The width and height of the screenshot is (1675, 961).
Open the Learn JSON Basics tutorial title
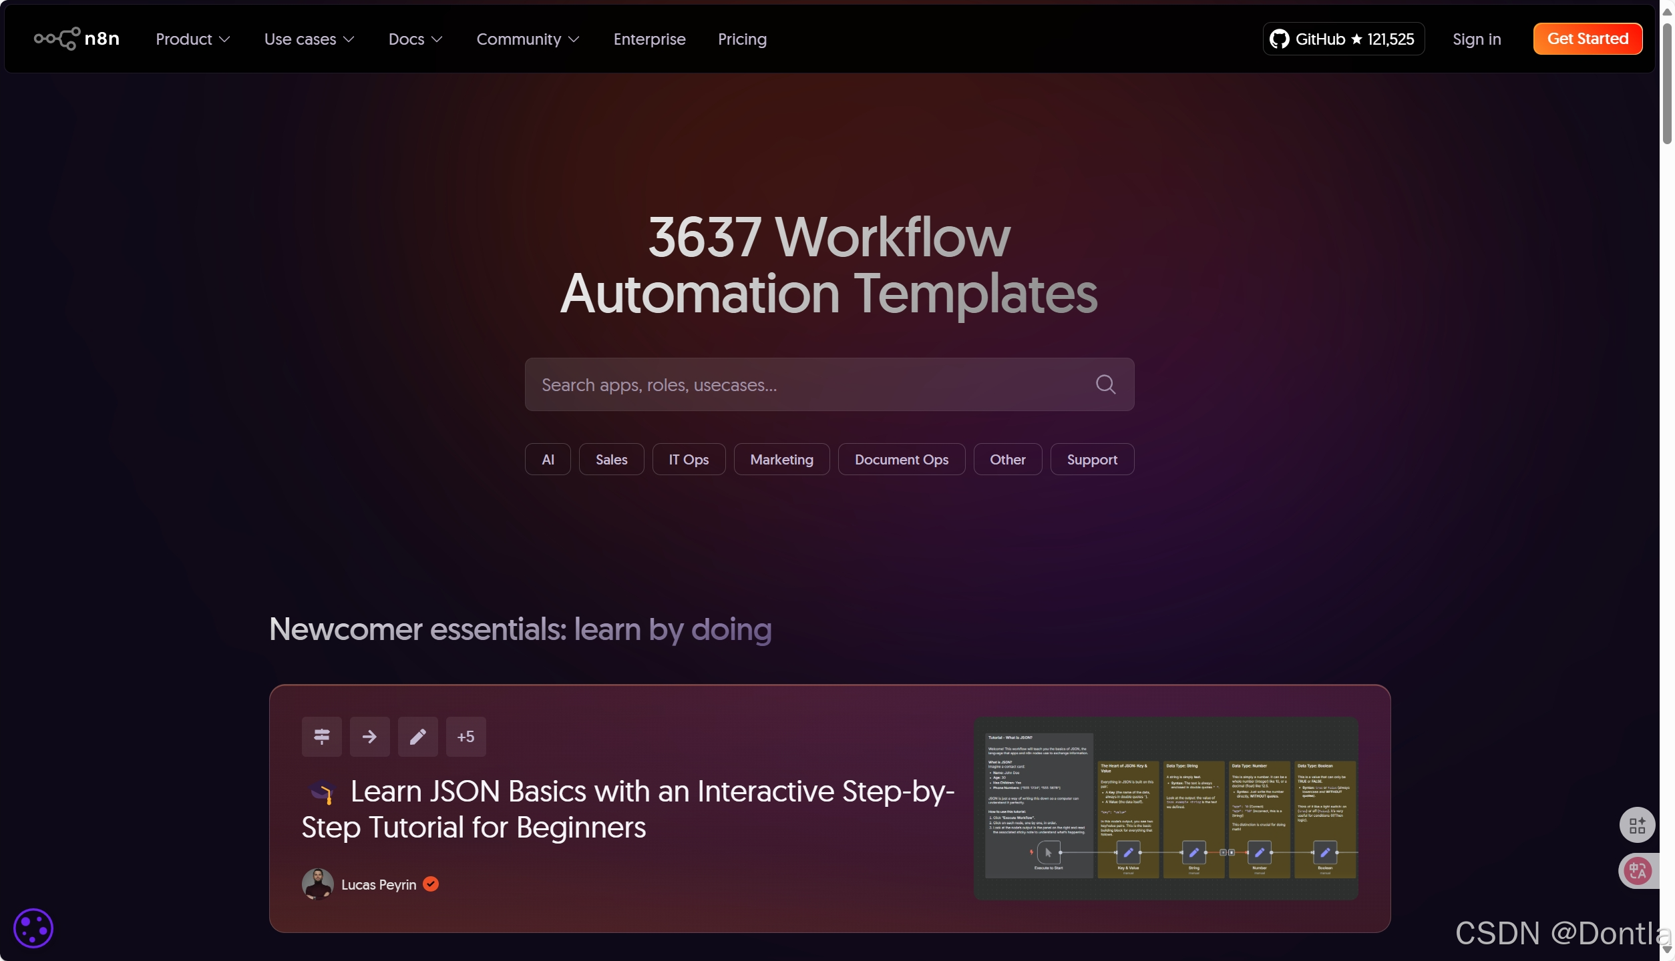pos(628,809)
